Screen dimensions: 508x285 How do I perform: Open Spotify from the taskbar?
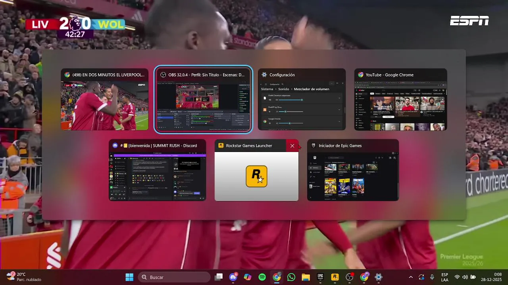coord(262,277)
